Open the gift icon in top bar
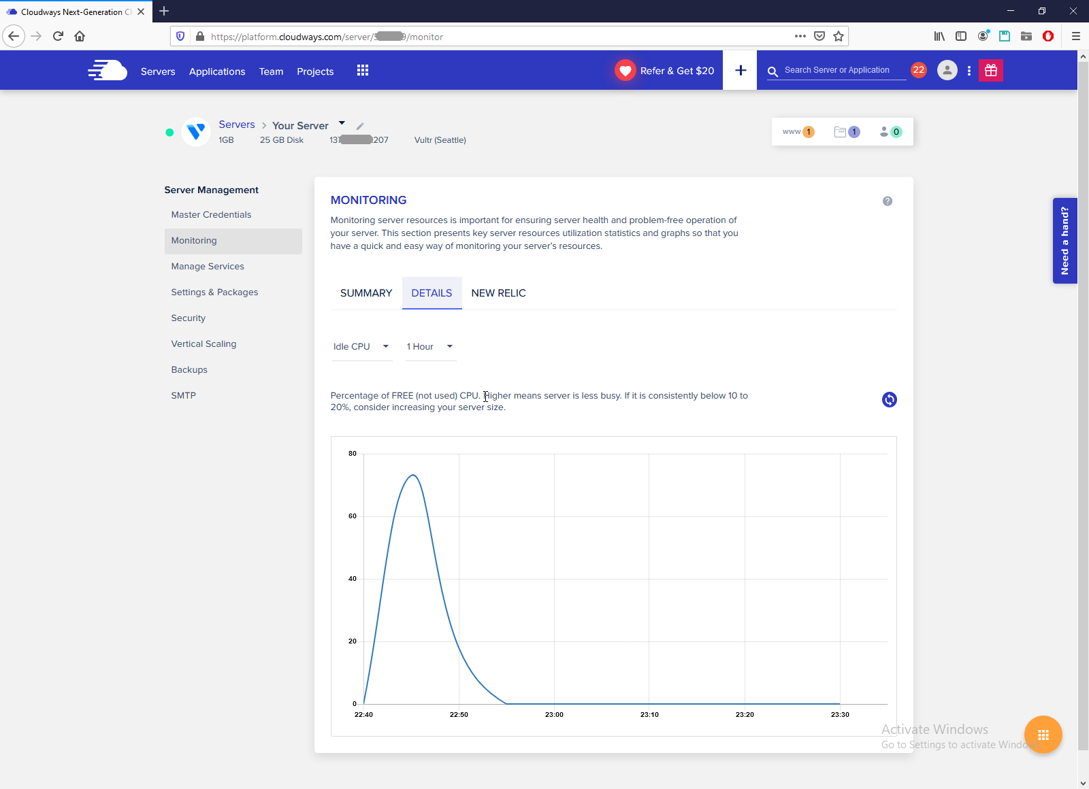Screen dimensions: 1089x789 click(x=991, y=71)
